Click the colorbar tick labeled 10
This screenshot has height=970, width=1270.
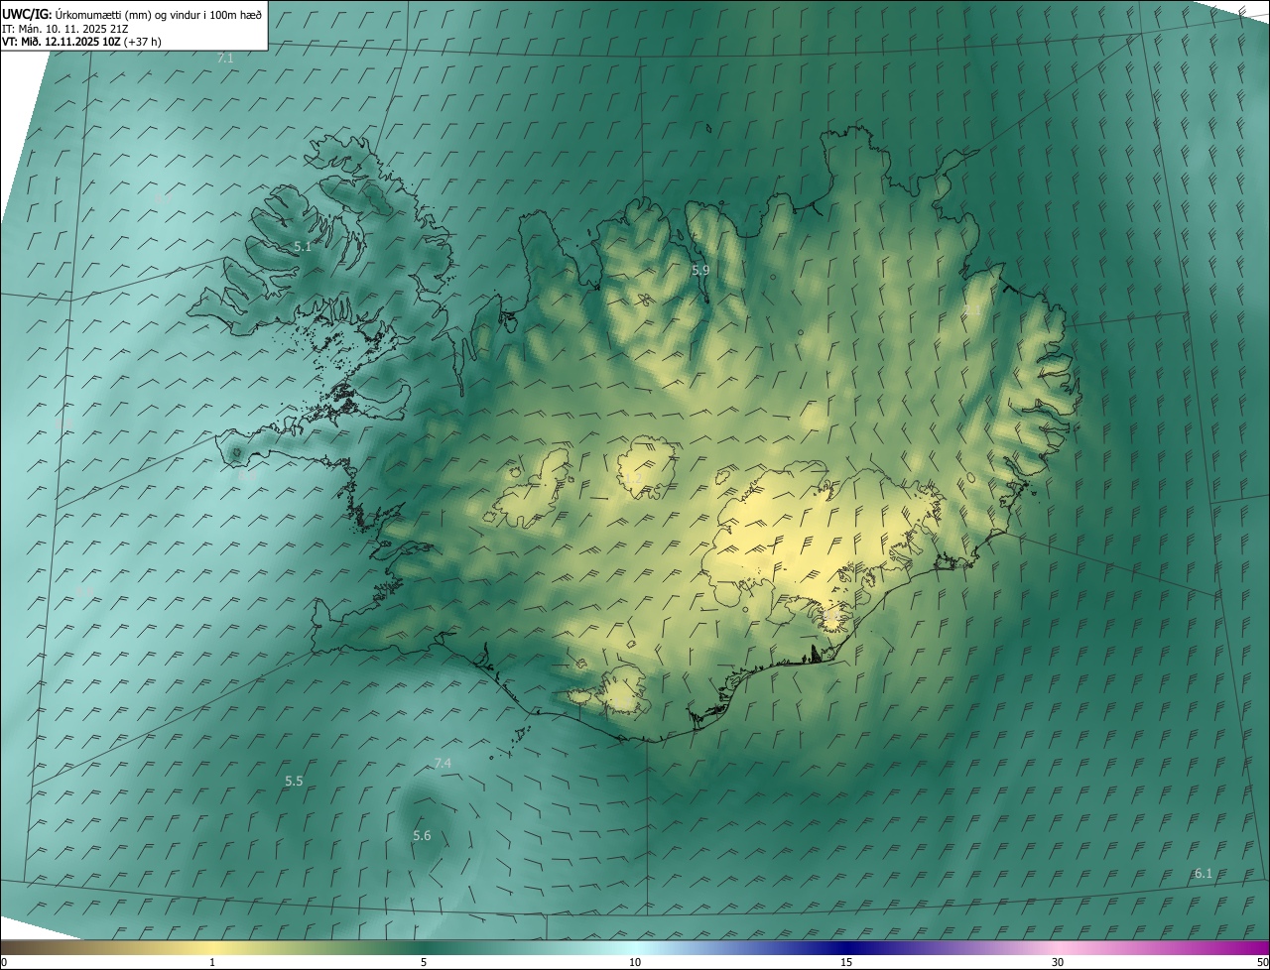tap(635, 963)
